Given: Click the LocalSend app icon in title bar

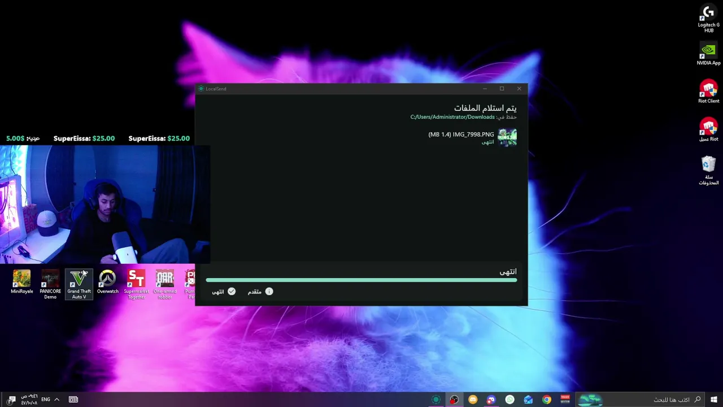Looking at the screenshot, I should click(201, 89).
